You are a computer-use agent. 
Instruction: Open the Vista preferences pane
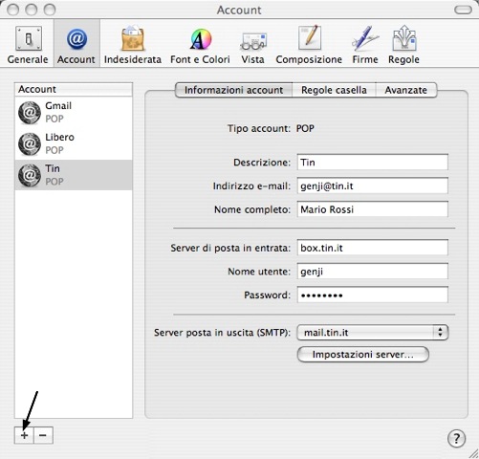click(252, 45)
